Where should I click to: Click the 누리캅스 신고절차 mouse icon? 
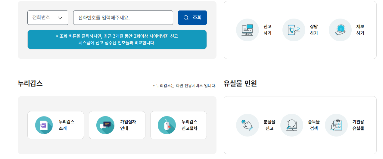click(167, 125)
